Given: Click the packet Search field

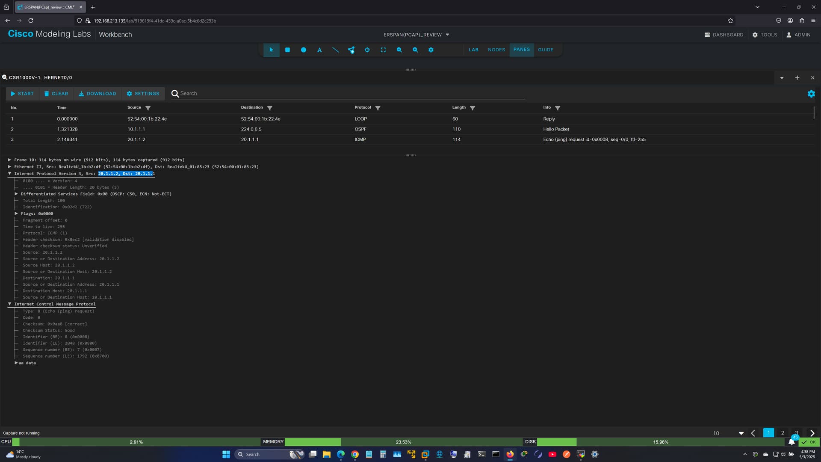Looking at the screenshot, I should [348, 93].
